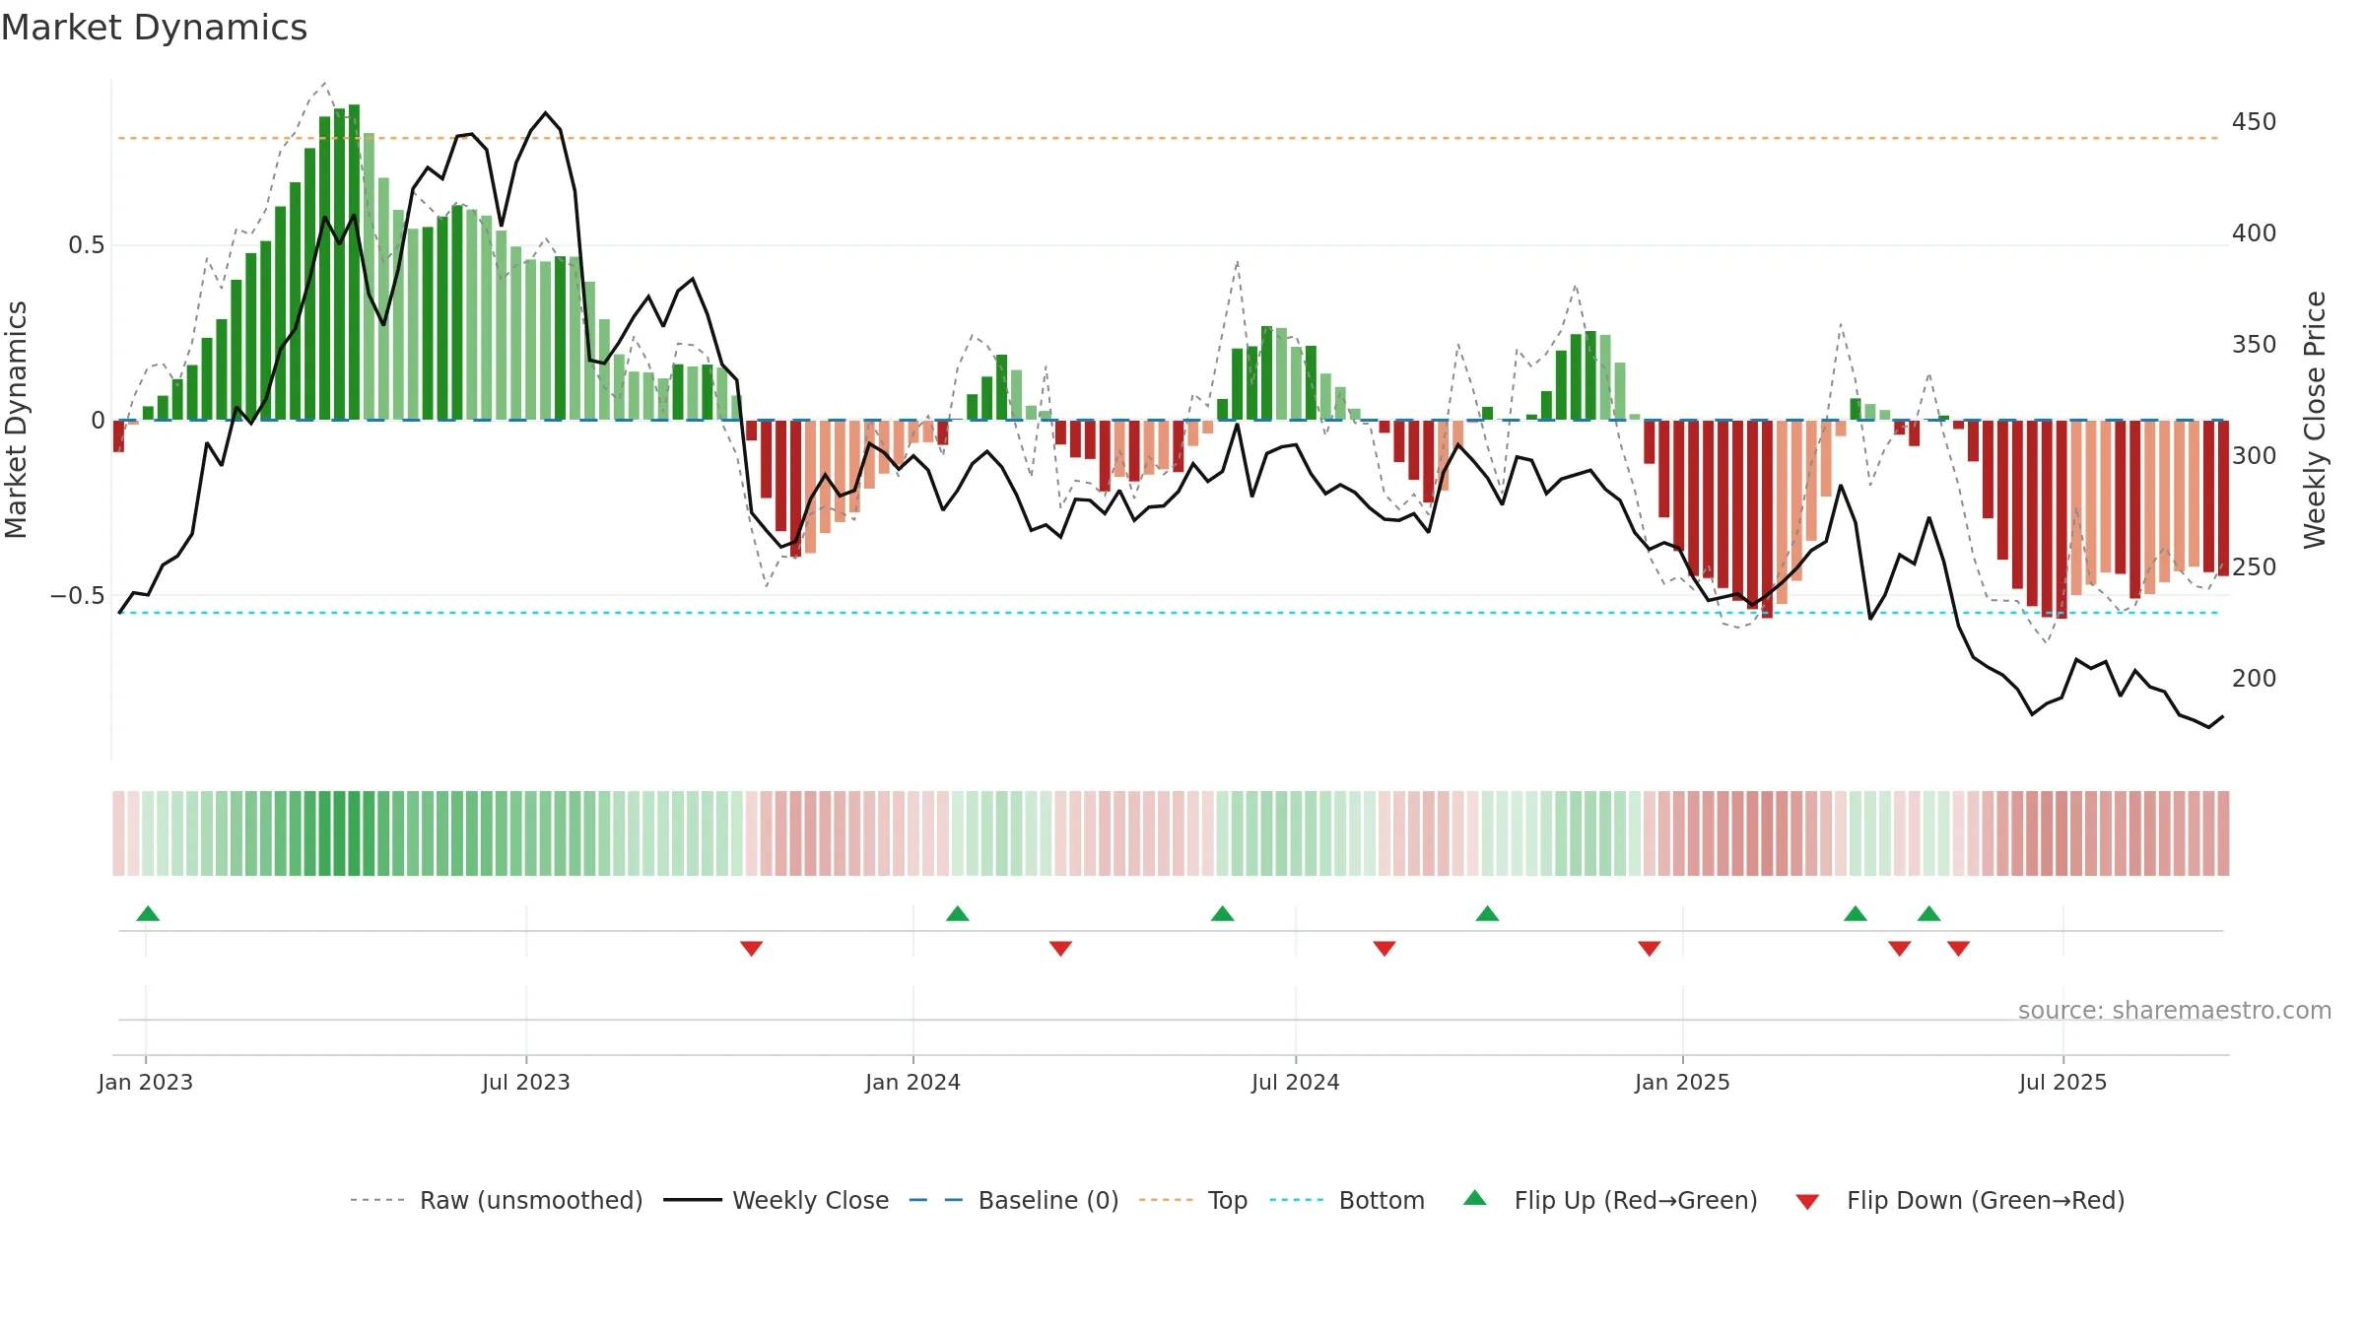The height and width of the screenshot is (1330, 2365).
Task: Click the 0.5 left axis tick
Action: [87, 245]
